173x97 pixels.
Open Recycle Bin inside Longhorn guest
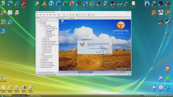[x=62, y=22]
